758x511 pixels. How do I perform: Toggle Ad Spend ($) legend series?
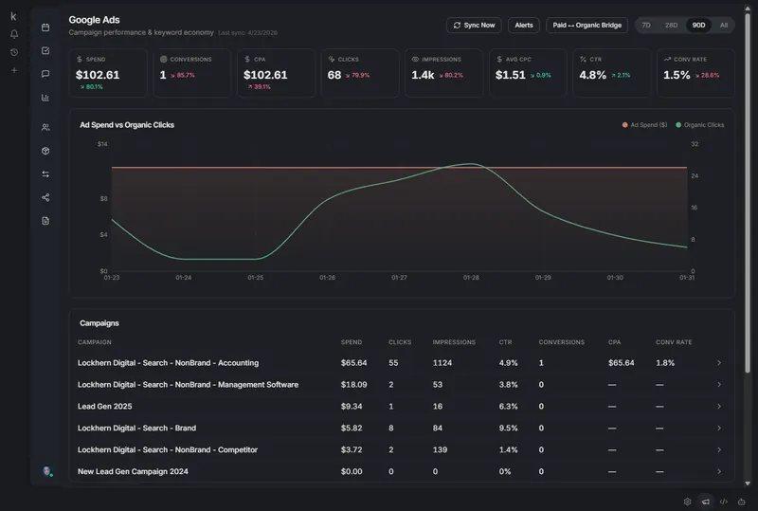tap(644, 125)
